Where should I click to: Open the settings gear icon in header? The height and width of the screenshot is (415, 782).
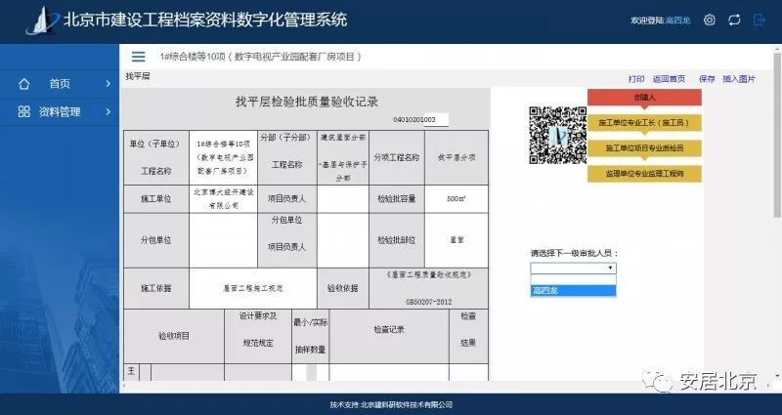(710, 20)
